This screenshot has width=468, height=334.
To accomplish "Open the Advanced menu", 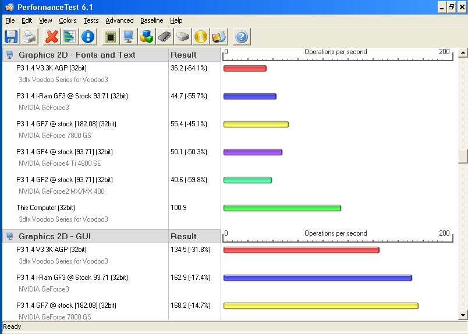I will pyautogui.click(x=119, y=20).
